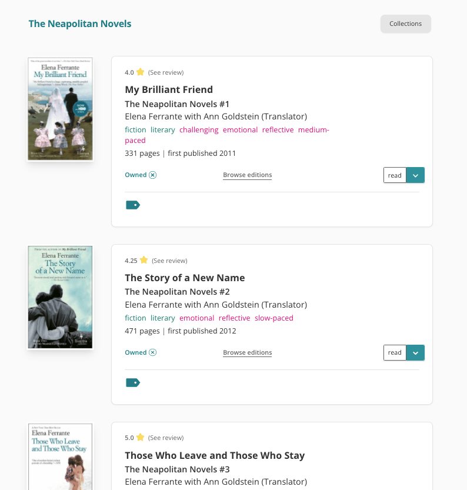467x490 pixels.
Task: Click the rating star for My Brilliant Friend
Action: [140, 72]
